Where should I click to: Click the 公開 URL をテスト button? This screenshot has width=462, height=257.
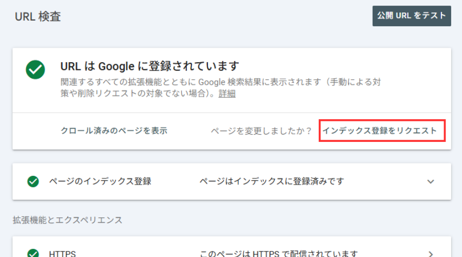coord(412,16)
